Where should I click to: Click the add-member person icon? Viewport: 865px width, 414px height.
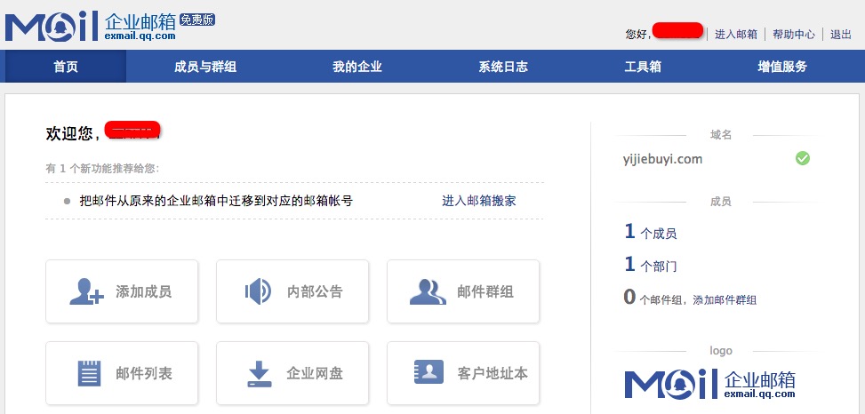click(x=86, y=291)
